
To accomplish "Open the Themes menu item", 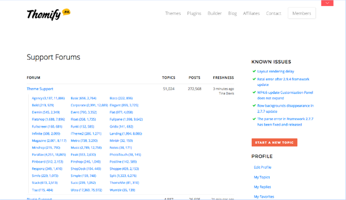I will [173, 13].
